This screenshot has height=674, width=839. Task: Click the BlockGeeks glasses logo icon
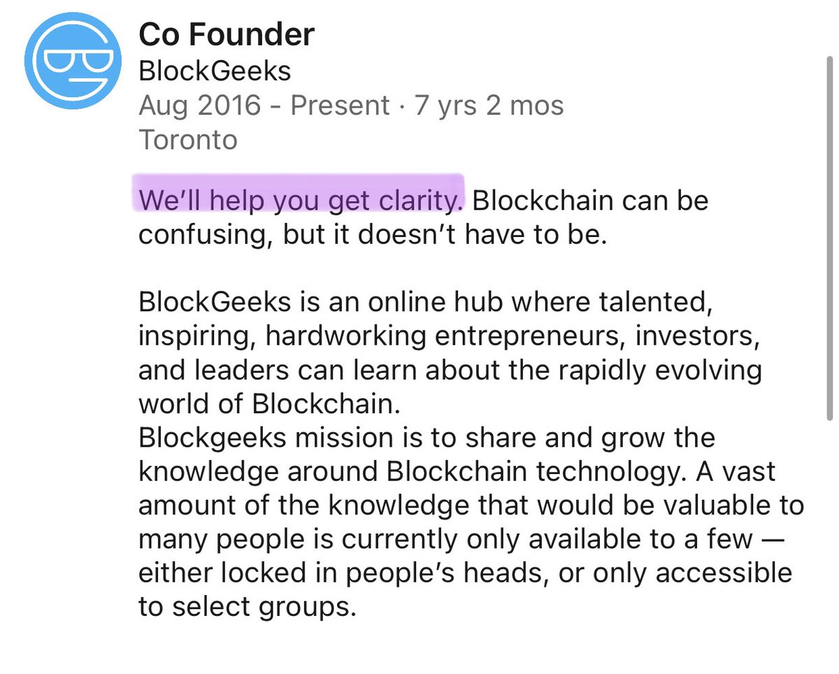point(73,61)
